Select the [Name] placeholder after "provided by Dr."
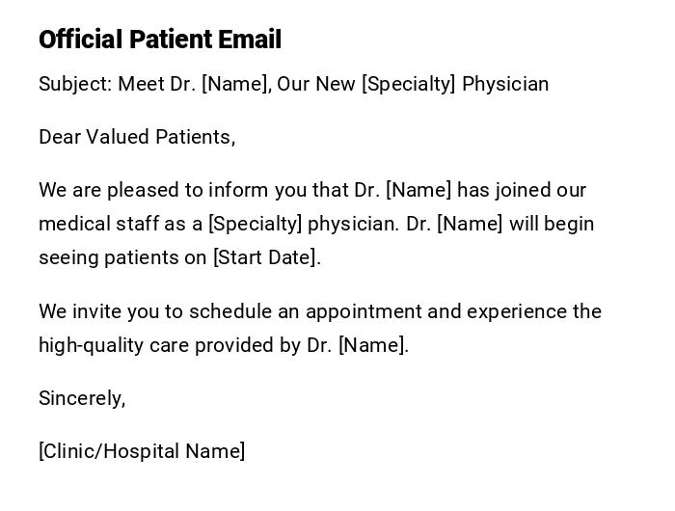 coord(373,345)
